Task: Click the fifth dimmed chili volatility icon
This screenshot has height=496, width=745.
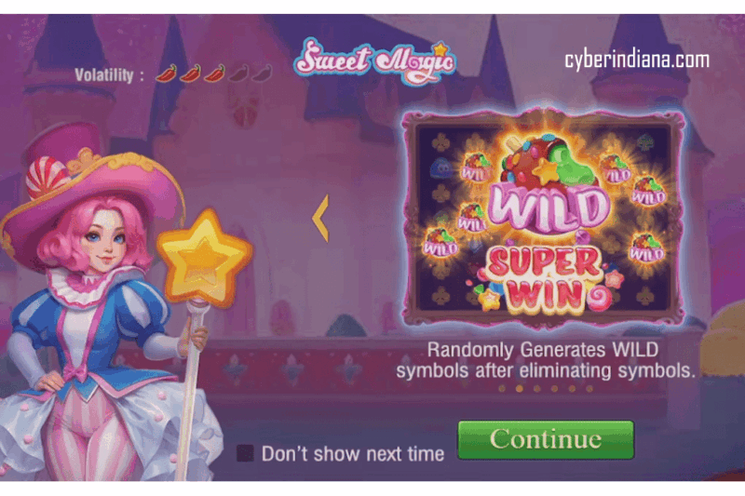Action: (263, 74)
